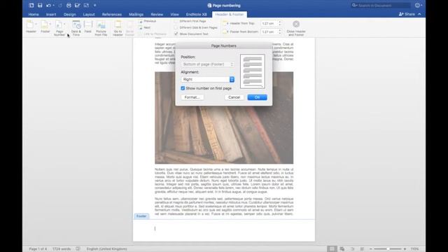Switch to the View tab
The height and width of the screenshot is (252, 448).
click(x=174, y=14)
